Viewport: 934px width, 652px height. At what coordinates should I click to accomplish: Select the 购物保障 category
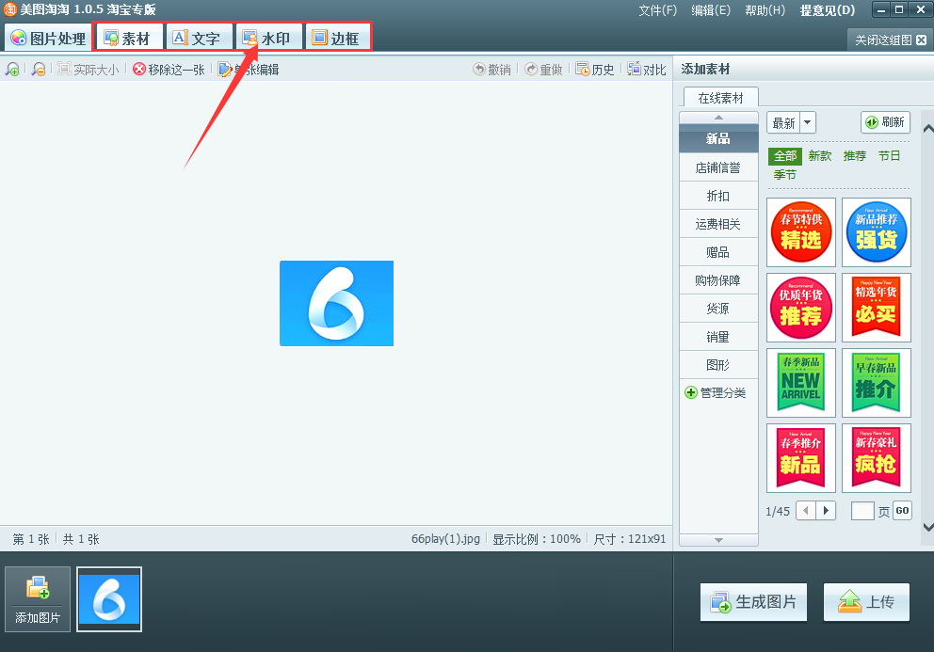[718, 280]
